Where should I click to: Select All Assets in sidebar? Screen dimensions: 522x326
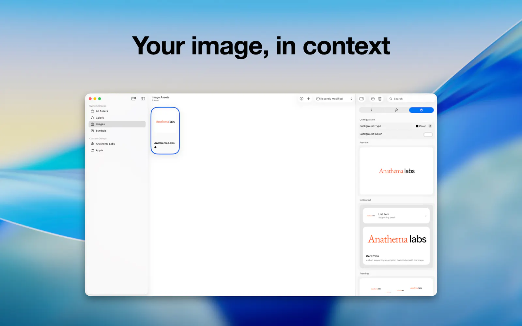[117, 111]
